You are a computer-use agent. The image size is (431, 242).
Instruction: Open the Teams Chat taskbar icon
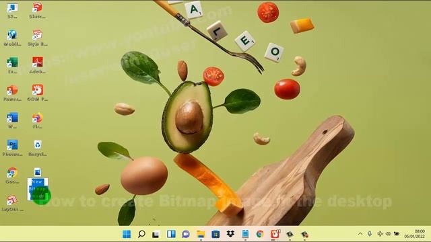click(186, 234)
